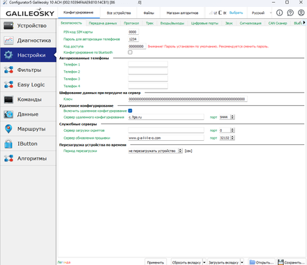Click the remote configuration server field c.7gis.ru
The width and height of the screenshot is (307, 265).
(x=166, y=117)
